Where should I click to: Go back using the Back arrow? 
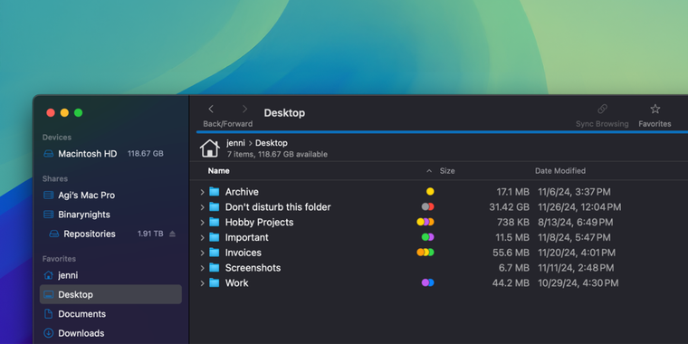211,109
